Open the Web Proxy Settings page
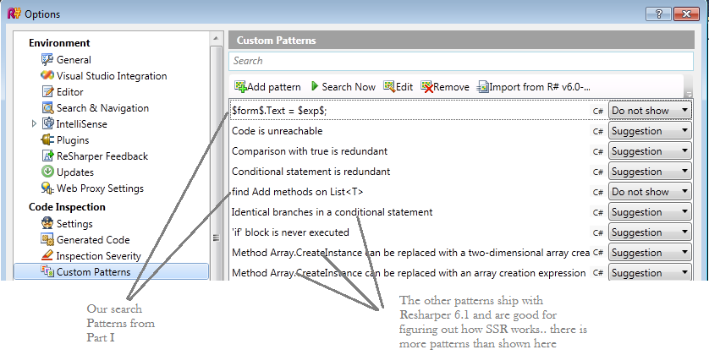Image resolution: width=709 pixels, height=355 pixels. 100,188
